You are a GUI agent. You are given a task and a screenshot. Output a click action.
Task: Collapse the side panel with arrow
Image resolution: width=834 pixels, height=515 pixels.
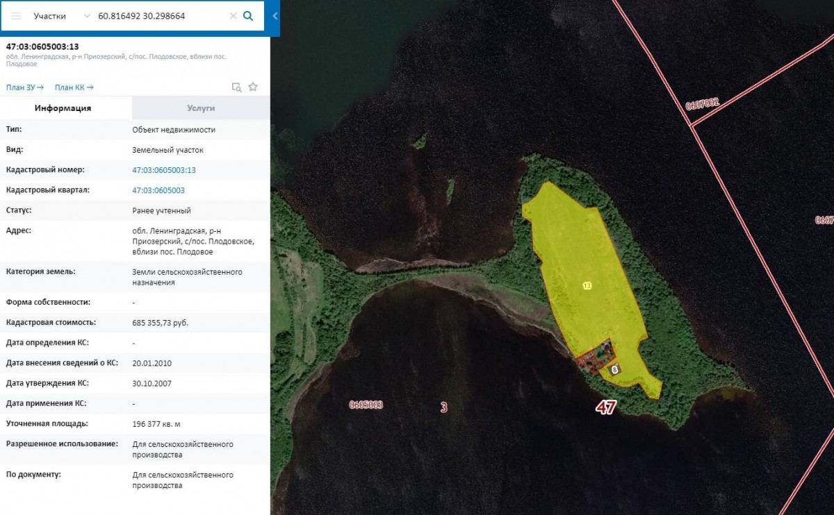pos(275,15)
